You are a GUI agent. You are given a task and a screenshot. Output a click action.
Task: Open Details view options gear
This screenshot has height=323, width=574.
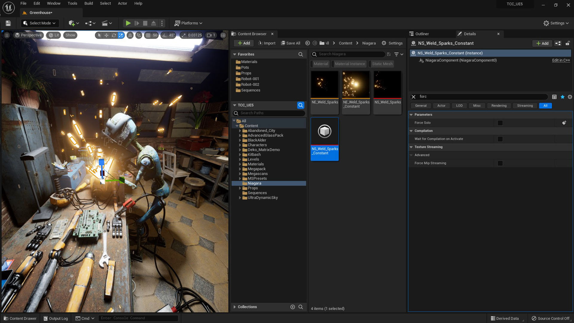[570, 97]
